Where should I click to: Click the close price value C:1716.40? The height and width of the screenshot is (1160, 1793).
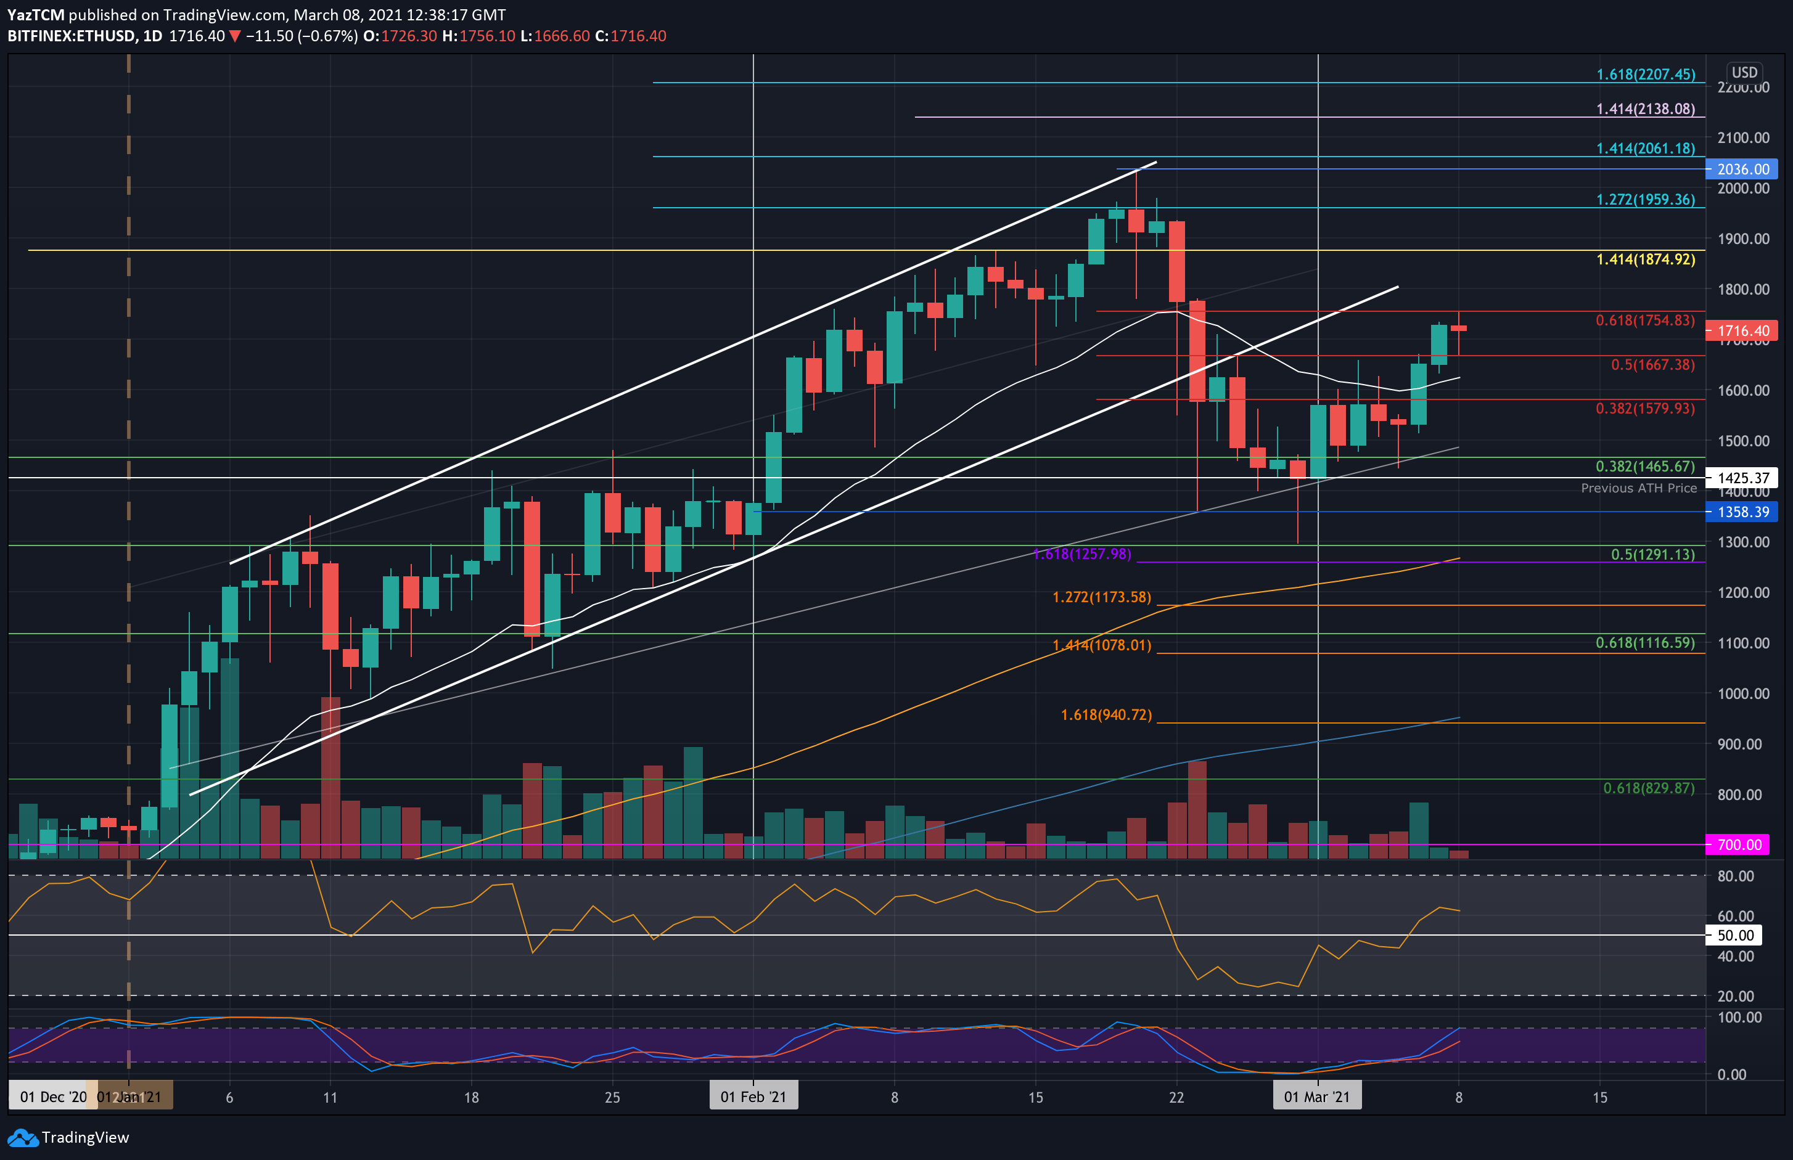tap(631, 36)
